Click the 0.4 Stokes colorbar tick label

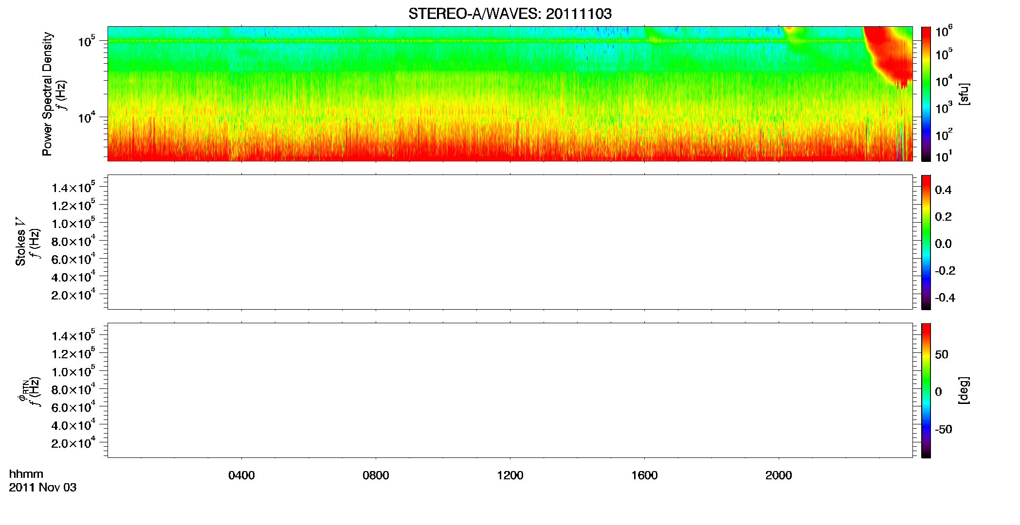[x=943, y=190]
